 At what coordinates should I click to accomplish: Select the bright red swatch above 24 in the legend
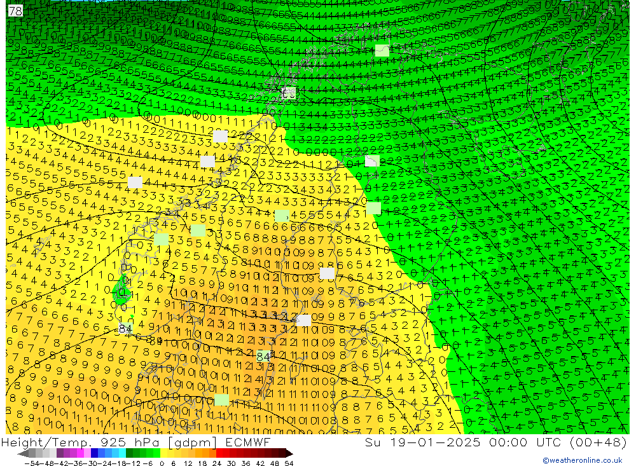220,453
